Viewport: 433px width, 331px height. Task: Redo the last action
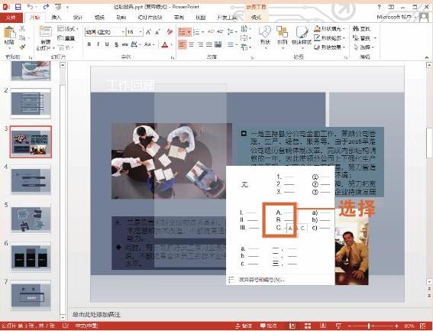click(46, 7)
